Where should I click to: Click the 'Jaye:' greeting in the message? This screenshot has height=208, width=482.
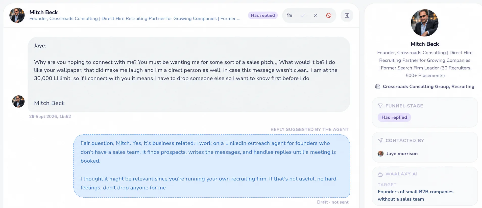tap(40, 45)
